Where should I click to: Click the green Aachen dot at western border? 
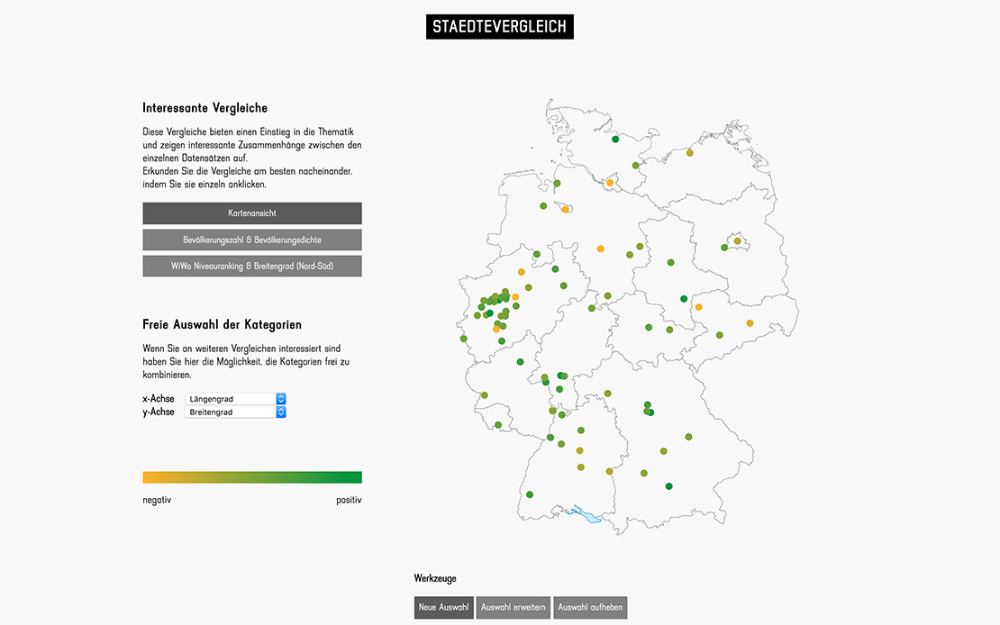[x=464, y=339]
